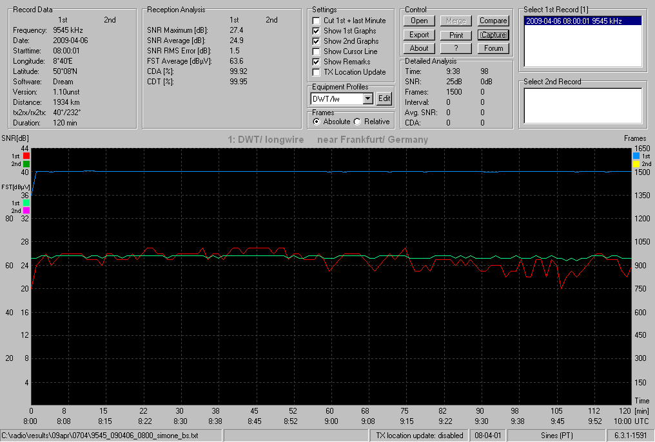Image resolution: width=655 pixels, height=442 pixels.
Task: Click the Capture button
Action: [493, 35]
